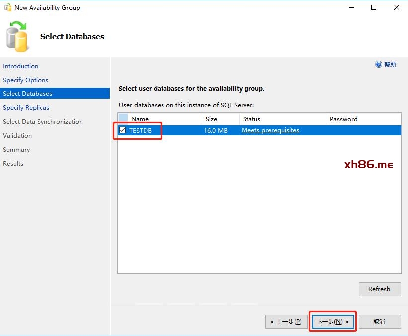This screenshot has height=336, width=408.
Task: Select the Select Databases step in sidebar
Action: (x=27, y=93)
